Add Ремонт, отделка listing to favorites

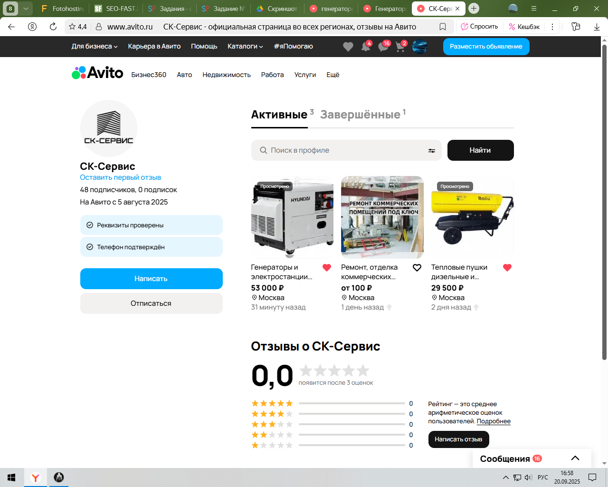click(x=417, y=268)
